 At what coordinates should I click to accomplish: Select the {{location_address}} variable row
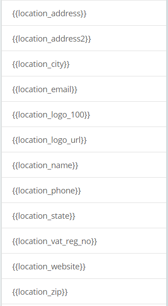click(84, 13)
